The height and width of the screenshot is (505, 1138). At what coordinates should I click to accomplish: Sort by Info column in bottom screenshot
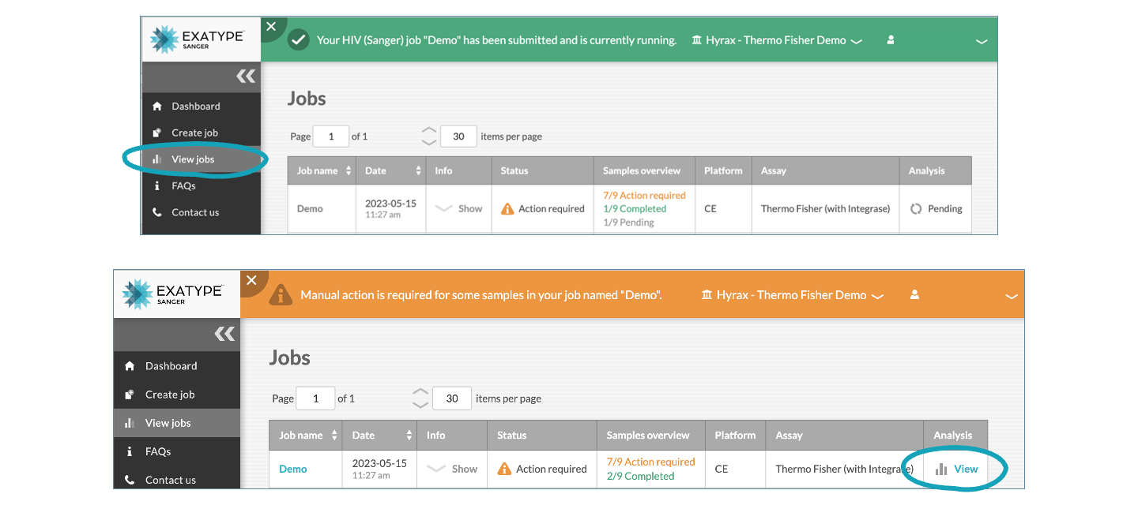tap(452, 435)
